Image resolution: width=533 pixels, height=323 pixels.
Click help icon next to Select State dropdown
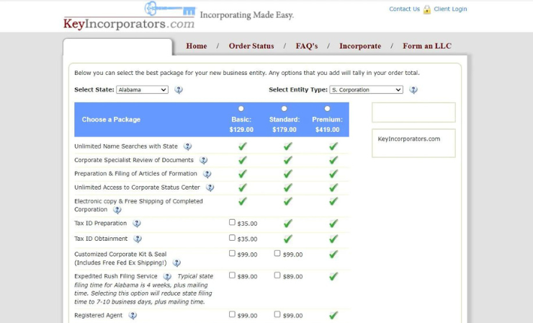(179, 90)
